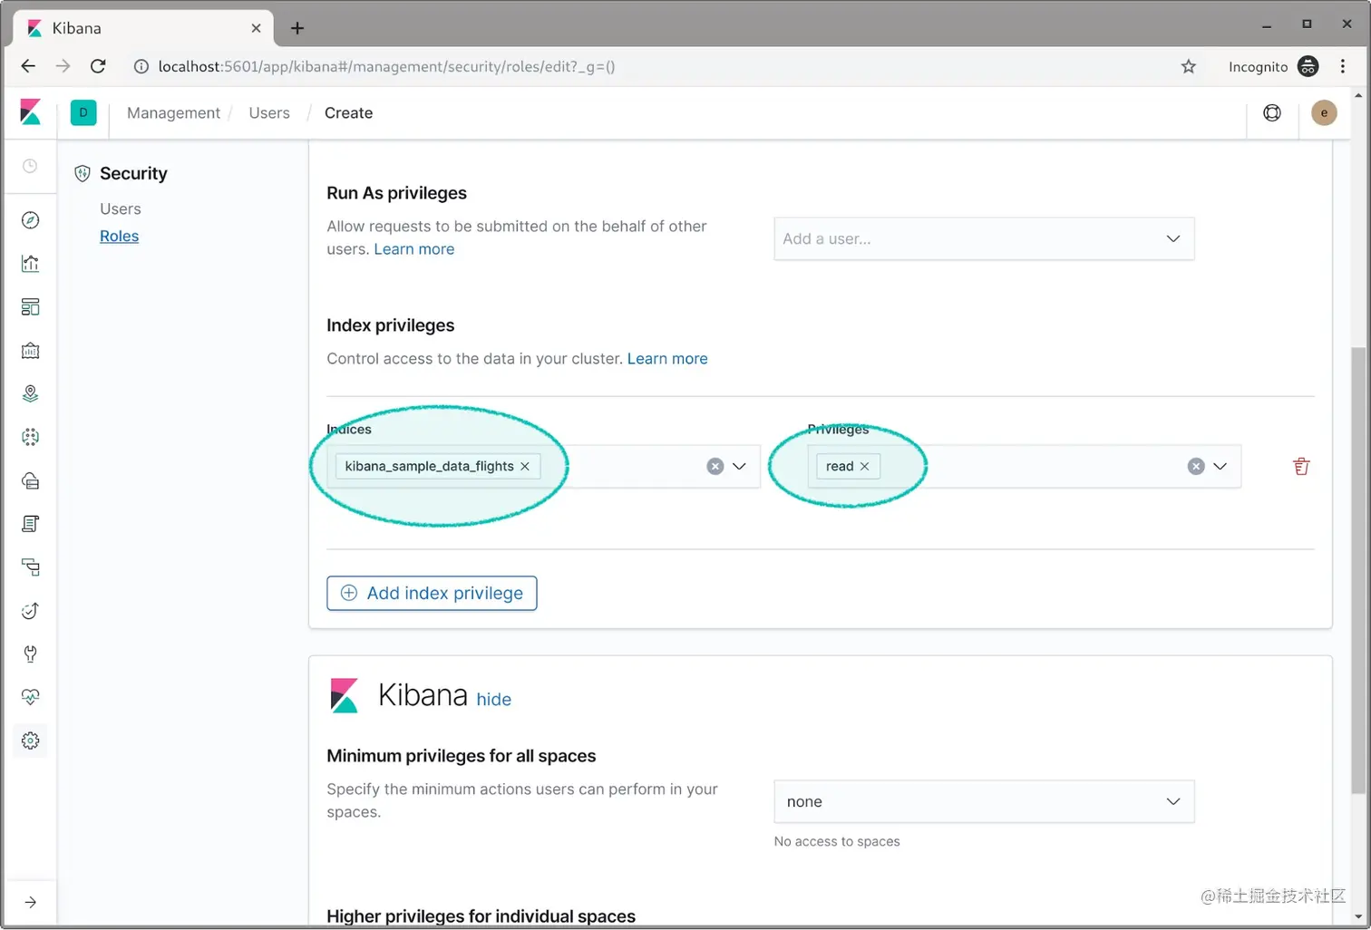Go to Users breadcrumb
Screen dimensions: 1371x930
(x=269, y=112)
